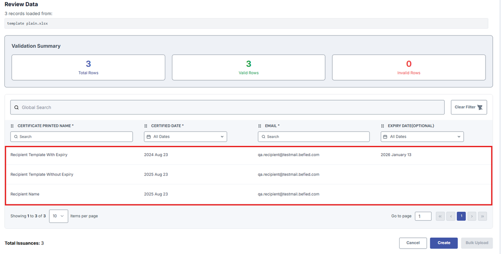Click Email column header text
The image size is (501, 254).
(272, 126)
